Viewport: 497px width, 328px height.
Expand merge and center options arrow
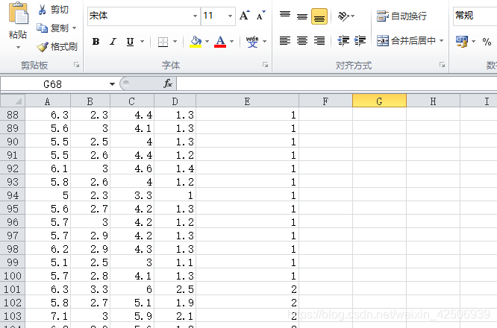point(442,40)
